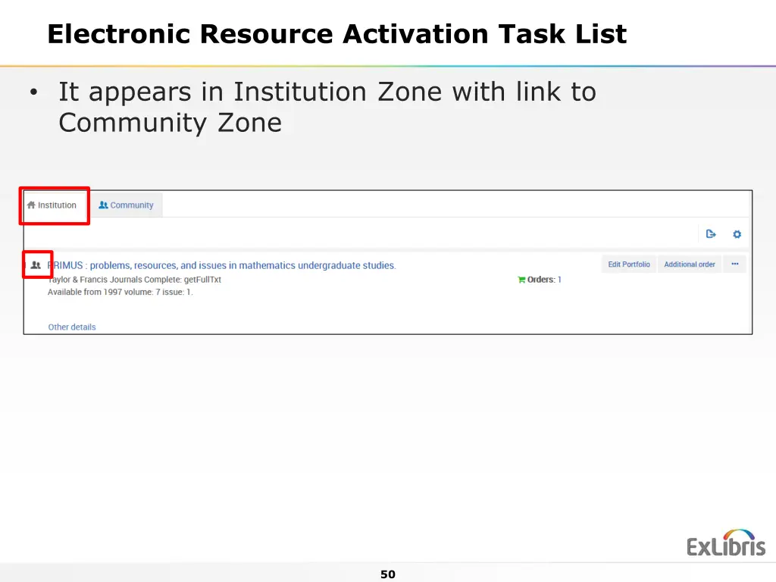Click the community-linked people icon beside PRIMUS

point(36,265)
